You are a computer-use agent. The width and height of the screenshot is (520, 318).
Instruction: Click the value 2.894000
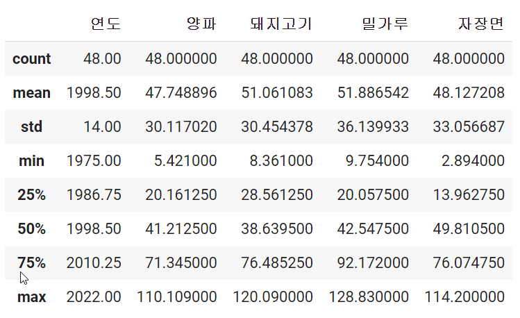(473, 161)
